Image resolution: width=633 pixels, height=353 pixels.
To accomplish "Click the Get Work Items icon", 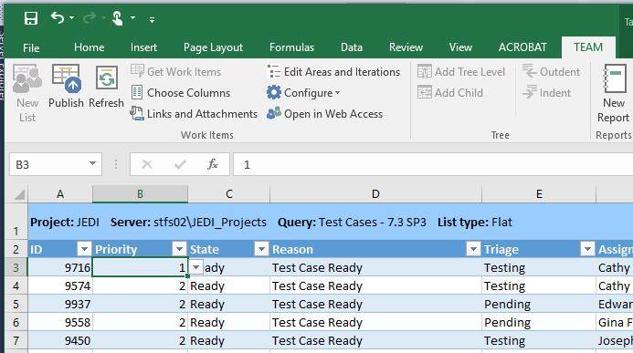I will click(137, 71).
